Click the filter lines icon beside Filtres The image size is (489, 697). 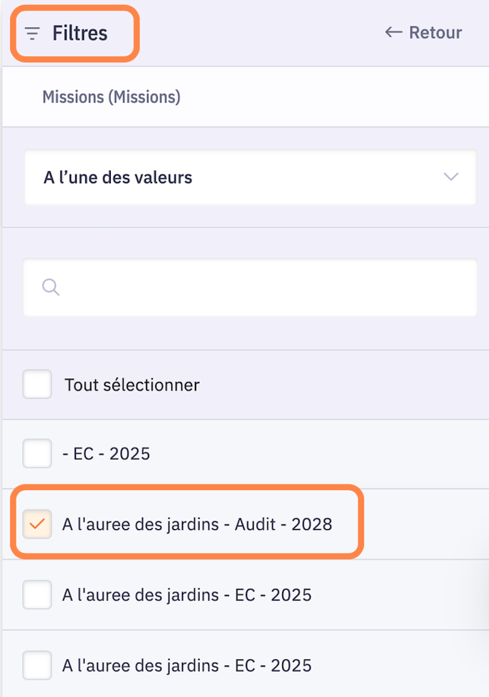pos(32,33)
